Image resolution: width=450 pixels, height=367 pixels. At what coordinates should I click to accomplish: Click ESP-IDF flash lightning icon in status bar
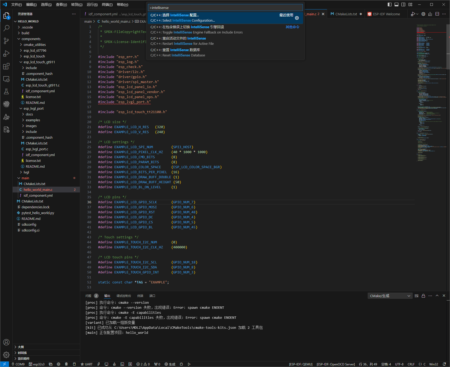tap(99, 364)
